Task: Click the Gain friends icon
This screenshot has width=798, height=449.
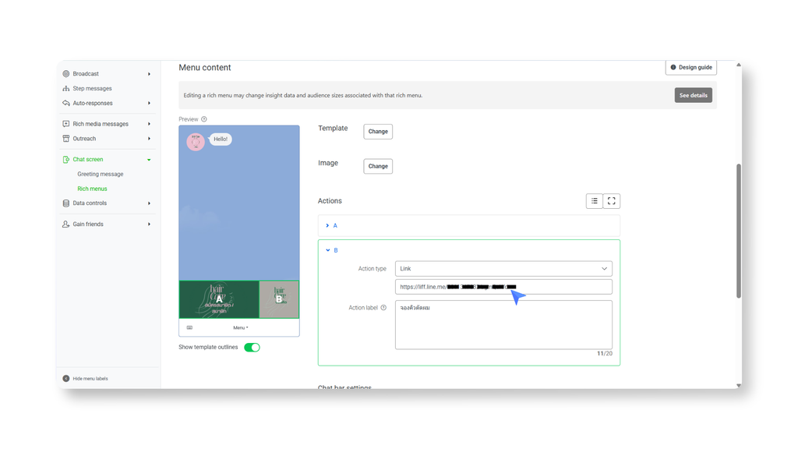Action: [x=66, y=224]
